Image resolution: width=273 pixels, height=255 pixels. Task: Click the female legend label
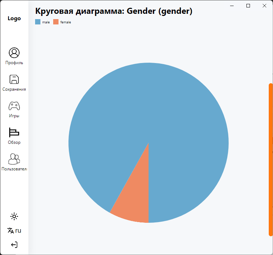click(66, 22)
